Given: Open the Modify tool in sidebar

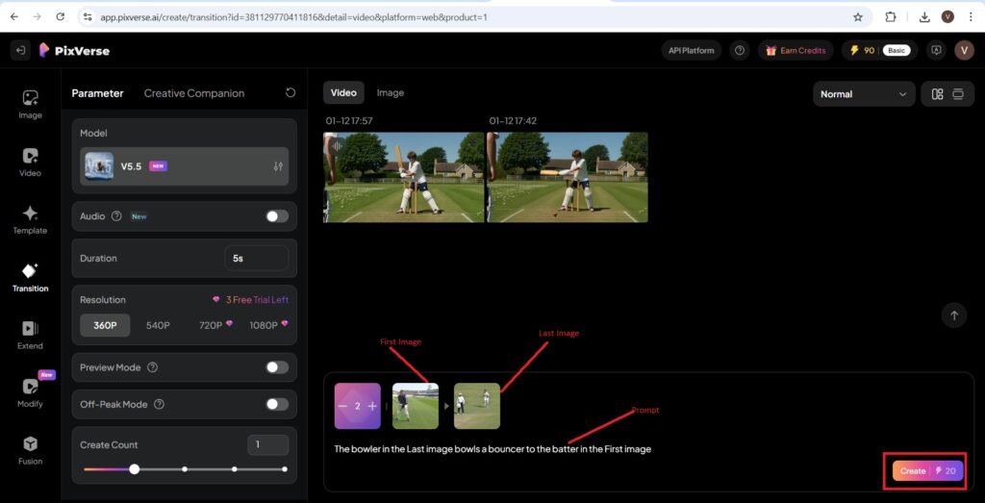Looking at the screenshot, I should coord(30,392).
